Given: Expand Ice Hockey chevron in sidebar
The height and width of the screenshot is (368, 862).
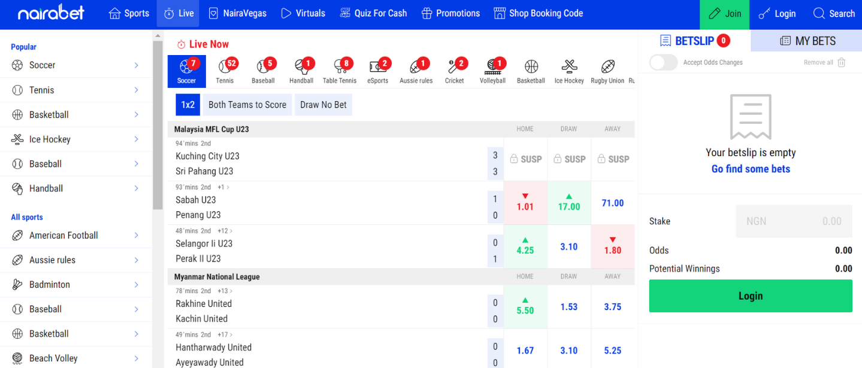Looking at the screenshot, I should point(137,139).
